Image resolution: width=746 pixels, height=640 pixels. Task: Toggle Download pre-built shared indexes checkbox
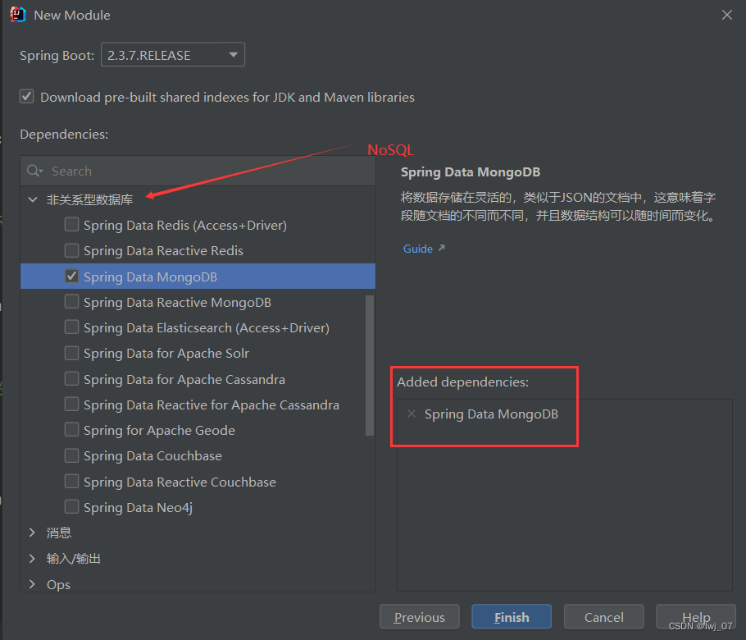coord(26,97)
